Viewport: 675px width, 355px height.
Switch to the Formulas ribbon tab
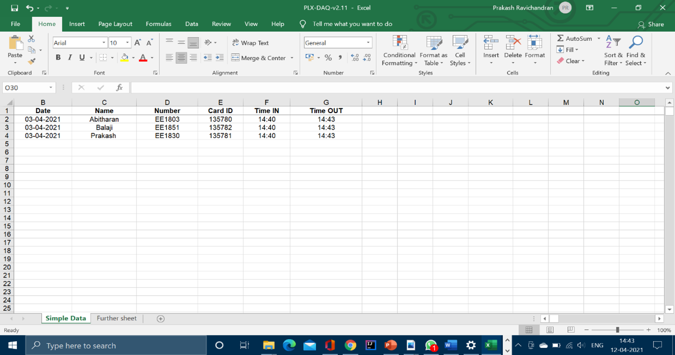pos(158,24)
